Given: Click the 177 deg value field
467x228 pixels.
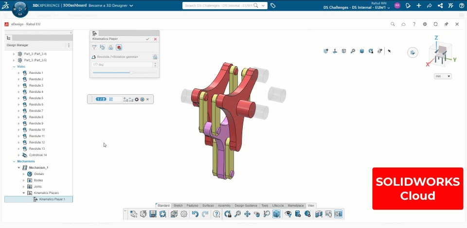Looking at the screenshot, I should coord(122,65).
